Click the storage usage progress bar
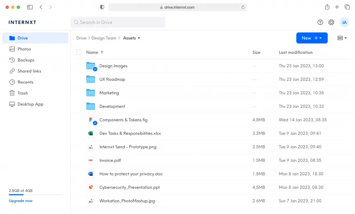The width and height of the screenshot is (355, 214). pyautogui.click(x=35, y=195)
